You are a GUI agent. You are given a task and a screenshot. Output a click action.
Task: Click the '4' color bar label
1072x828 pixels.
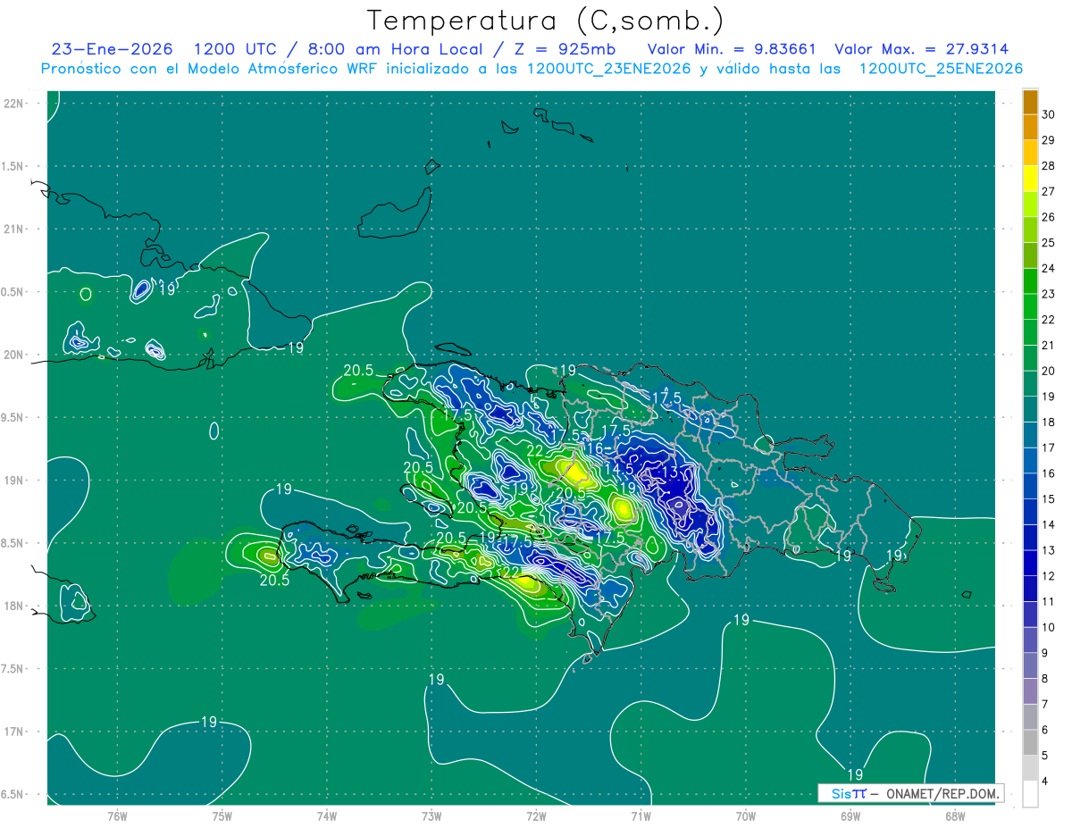[x=1045, y=782]
